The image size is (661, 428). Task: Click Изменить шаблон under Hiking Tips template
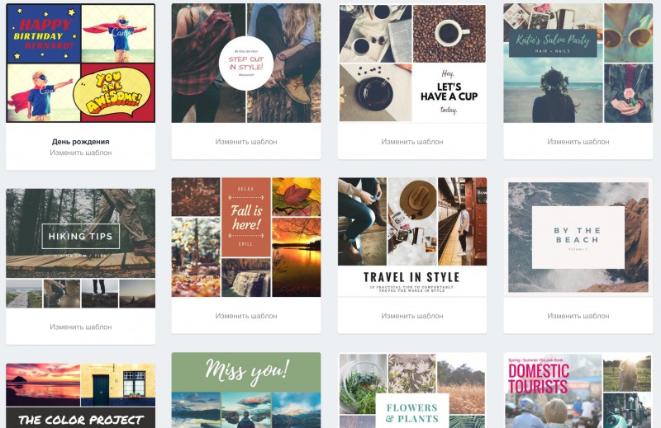80,327
